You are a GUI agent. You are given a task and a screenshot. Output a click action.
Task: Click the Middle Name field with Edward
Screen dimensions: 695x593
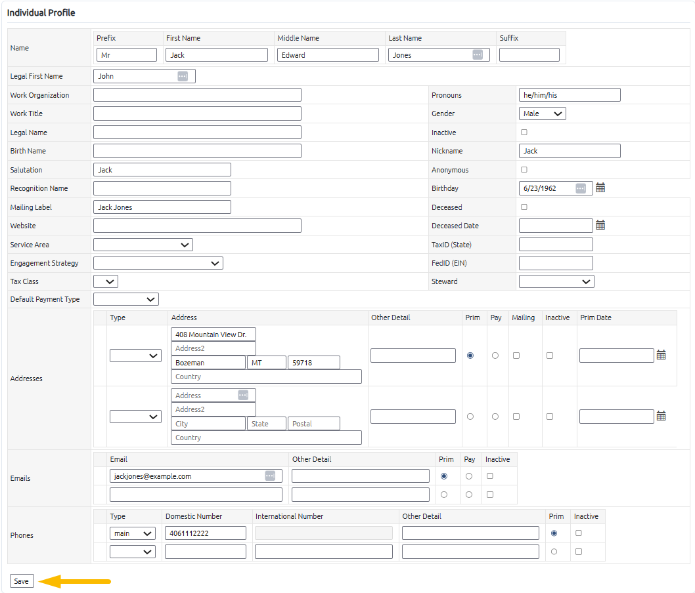[x=328, y=55]
